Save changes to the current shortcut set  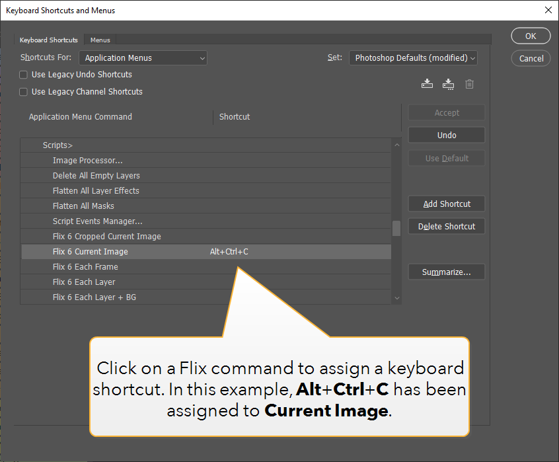[x=427, y=84]
